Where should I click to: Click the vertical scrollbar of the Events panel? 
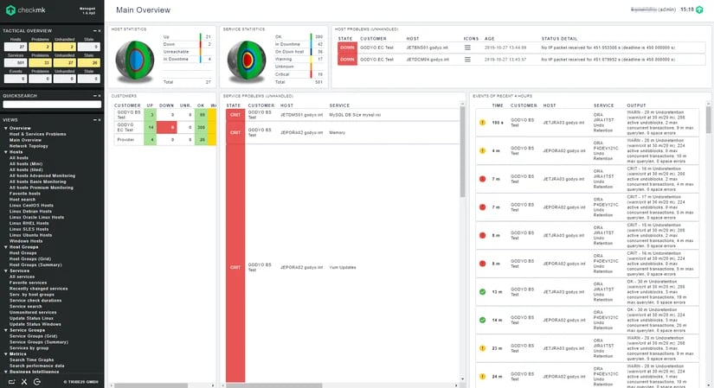tap(709, 120)
